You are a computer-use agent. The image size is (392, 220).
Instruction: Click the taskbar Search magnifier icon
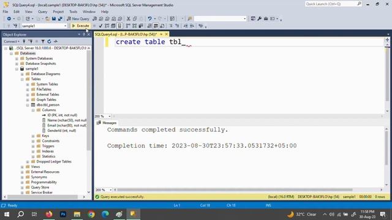pos(20,215)
